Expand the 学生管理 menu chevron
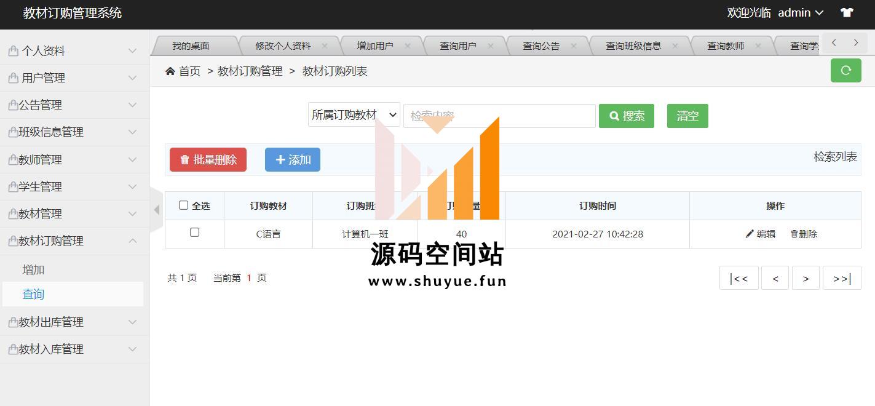 click(132, 187)
